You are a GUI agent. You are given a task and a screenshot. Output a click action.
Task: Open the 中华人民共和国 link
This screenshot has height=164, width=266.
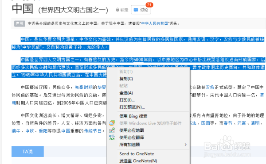coord(154,23)
